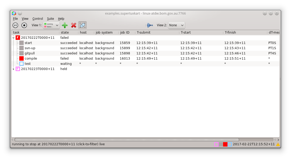Image resolution: width=291 pixels, height=158 pixels.
Task: Click the grey state icon of svn-up task
Action: [22, 48]
